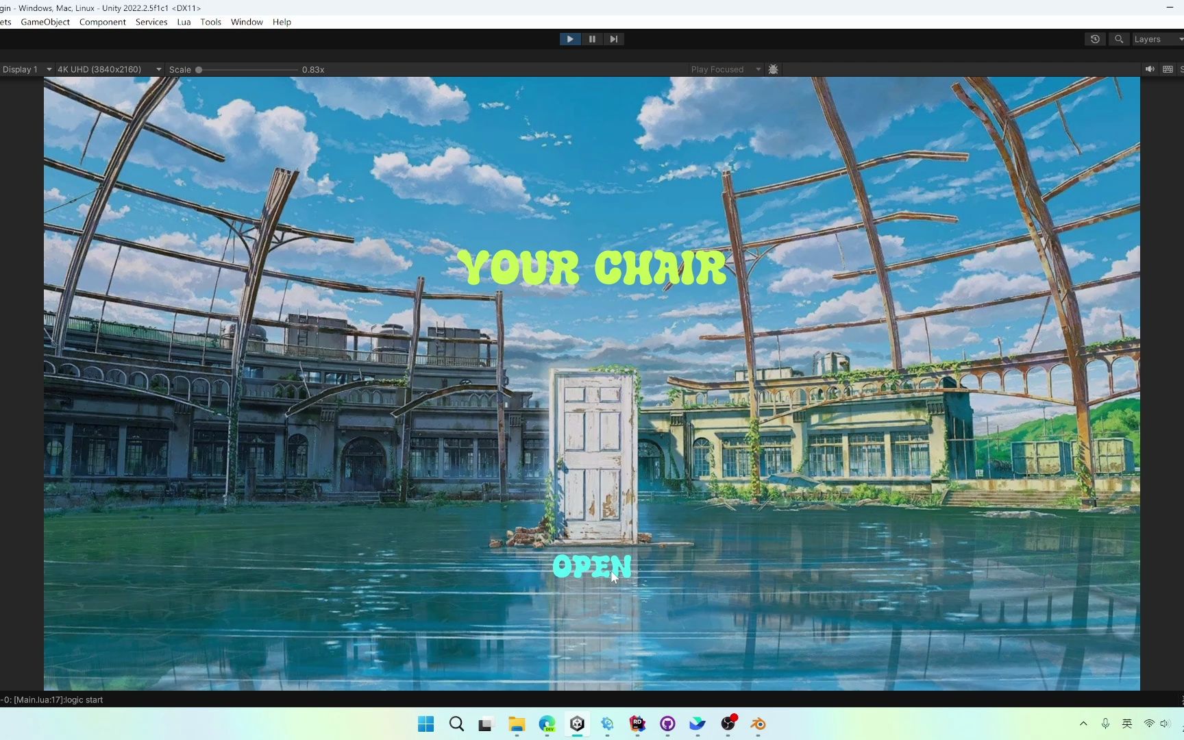Click the version history icon near Layers

[1094, 39]
